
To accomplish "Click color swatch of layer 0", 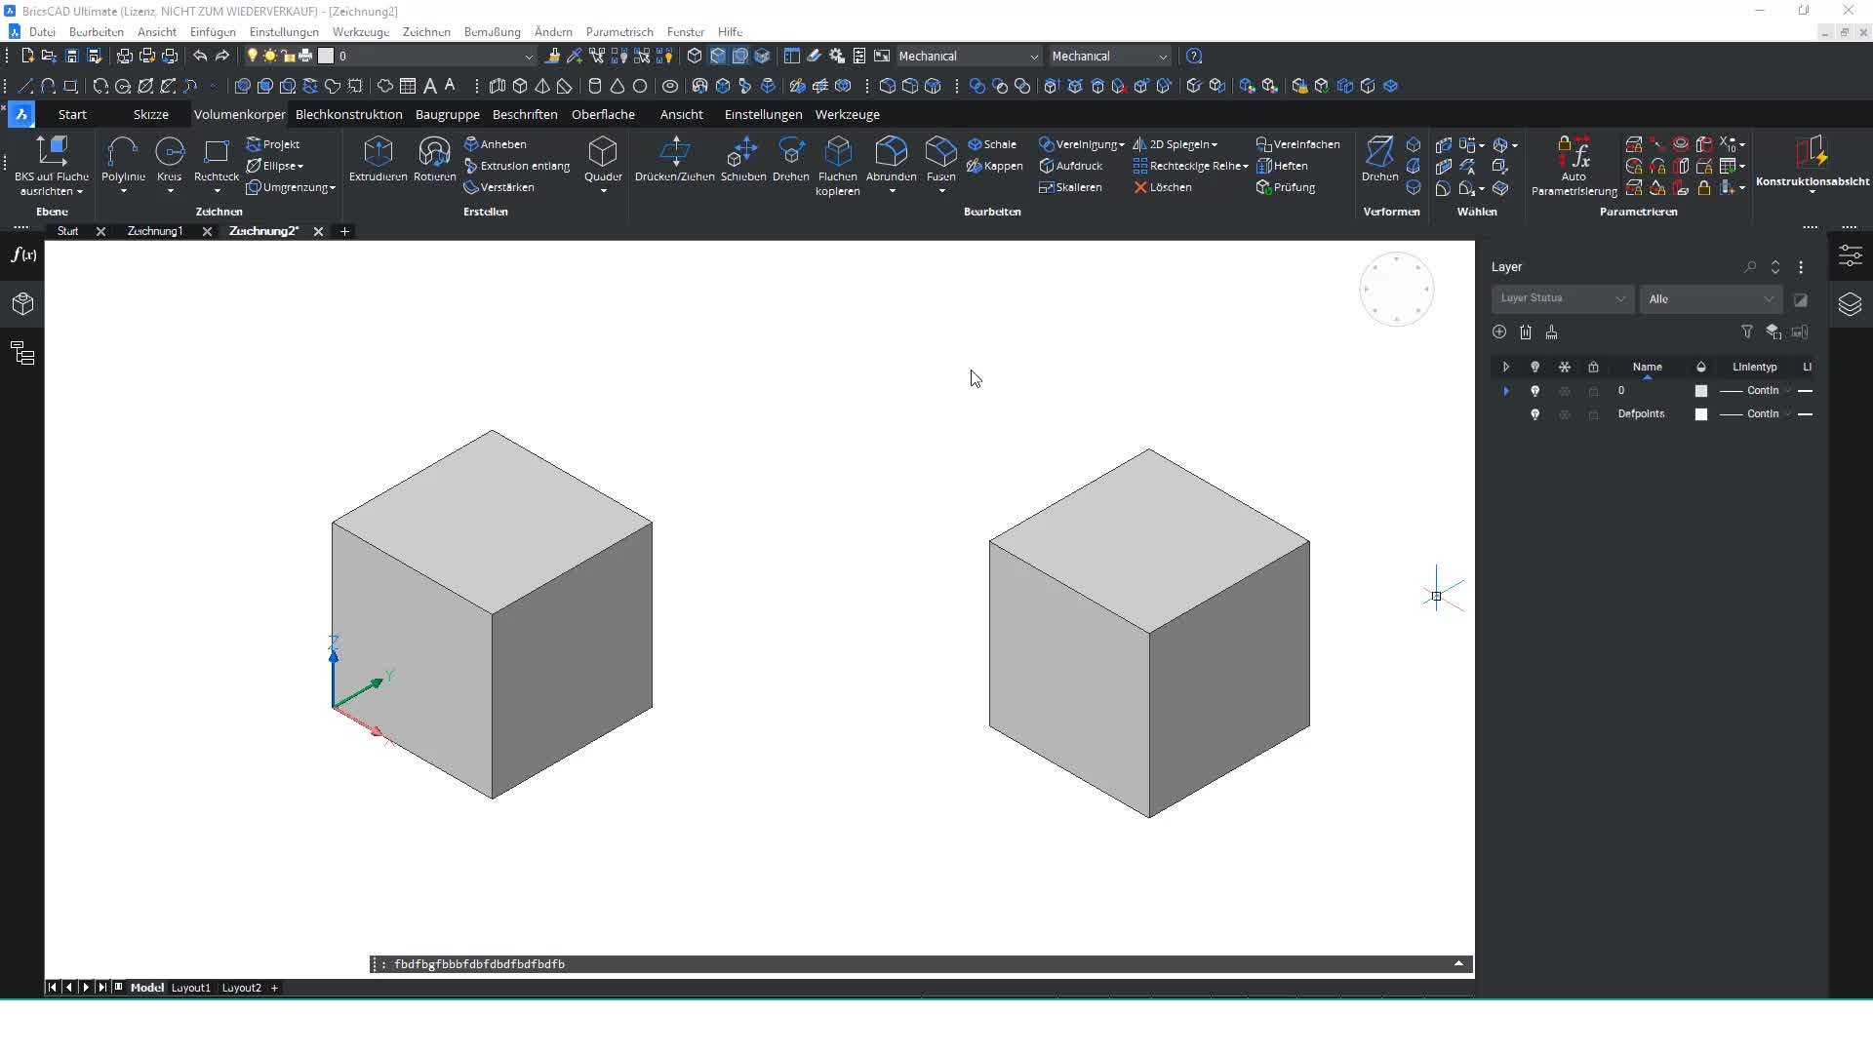I will coord(1701,391).
